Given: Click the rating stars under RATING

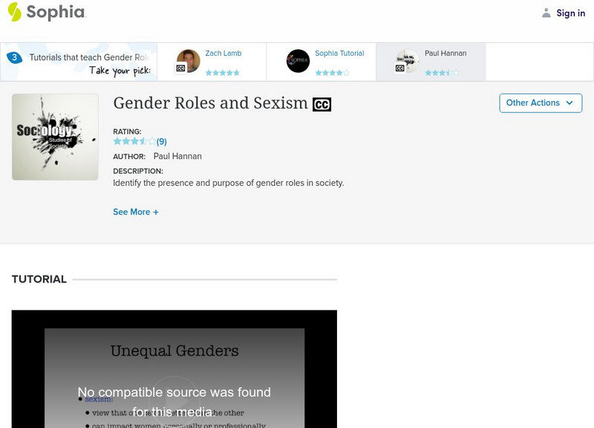Looking at the screenshot, I should coord(134,141).
